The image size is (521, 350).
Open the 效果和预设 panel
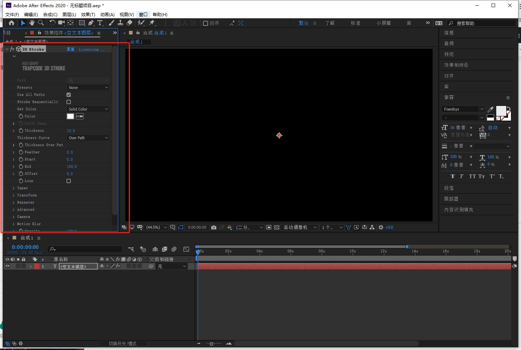pos(456,65)
